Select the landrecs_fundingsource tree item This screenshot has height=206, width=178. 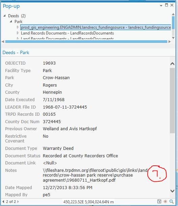96,27
